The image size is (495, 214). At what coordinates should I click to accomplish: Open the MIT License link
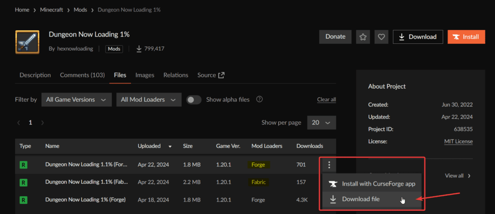pos(458,141)
